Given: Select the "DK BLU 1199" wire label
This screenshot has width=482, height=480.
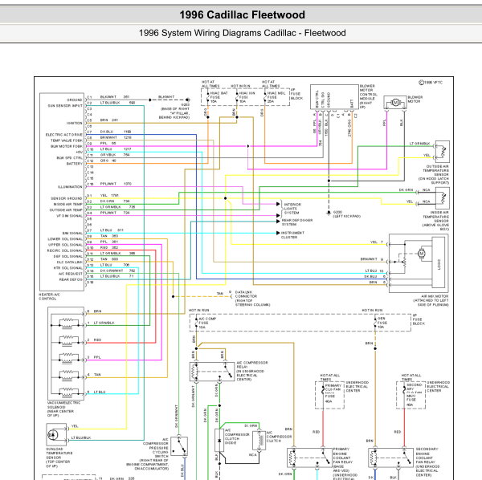Looking at the screenshot, I should pyautogui.click(x=116, y=132).
